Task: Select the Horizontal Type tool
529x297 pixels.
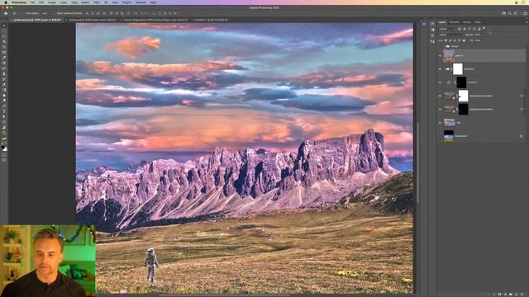Action: click(x=4, y=111)
